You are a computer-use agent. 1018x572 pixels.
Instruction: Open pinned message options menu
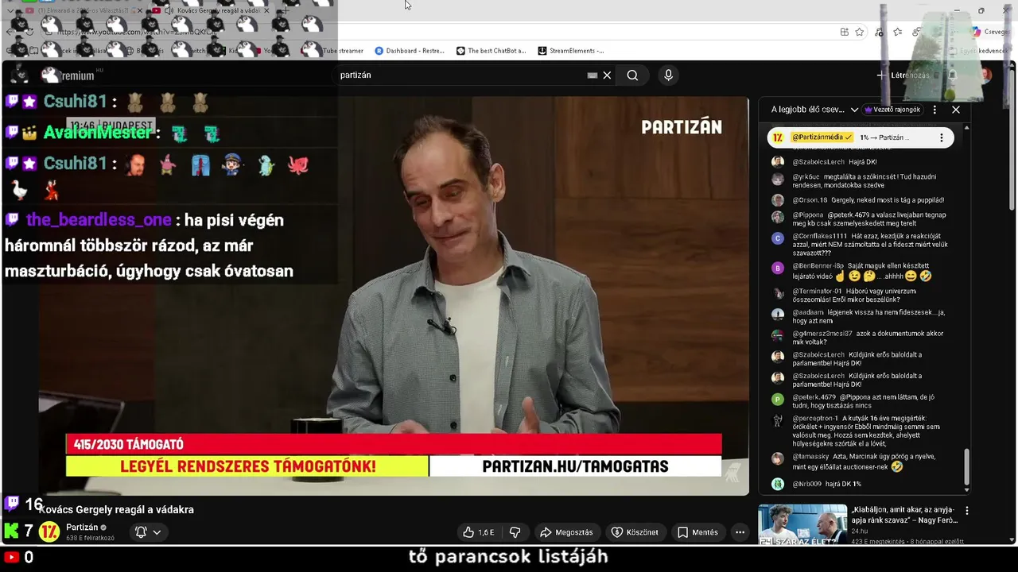click(941, 137)
